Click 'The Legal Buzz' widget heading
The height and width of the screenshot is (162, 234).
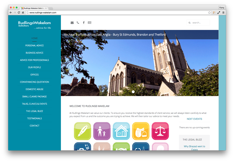click(x=192, y=140)
